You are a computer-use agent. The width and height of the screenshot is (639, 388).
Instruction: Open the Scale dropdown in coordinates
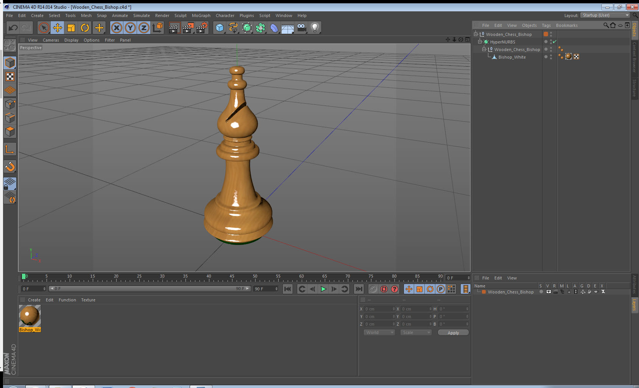[416, 332]
